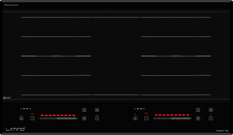Increase left zone power with plus

(x=77, y=118)
